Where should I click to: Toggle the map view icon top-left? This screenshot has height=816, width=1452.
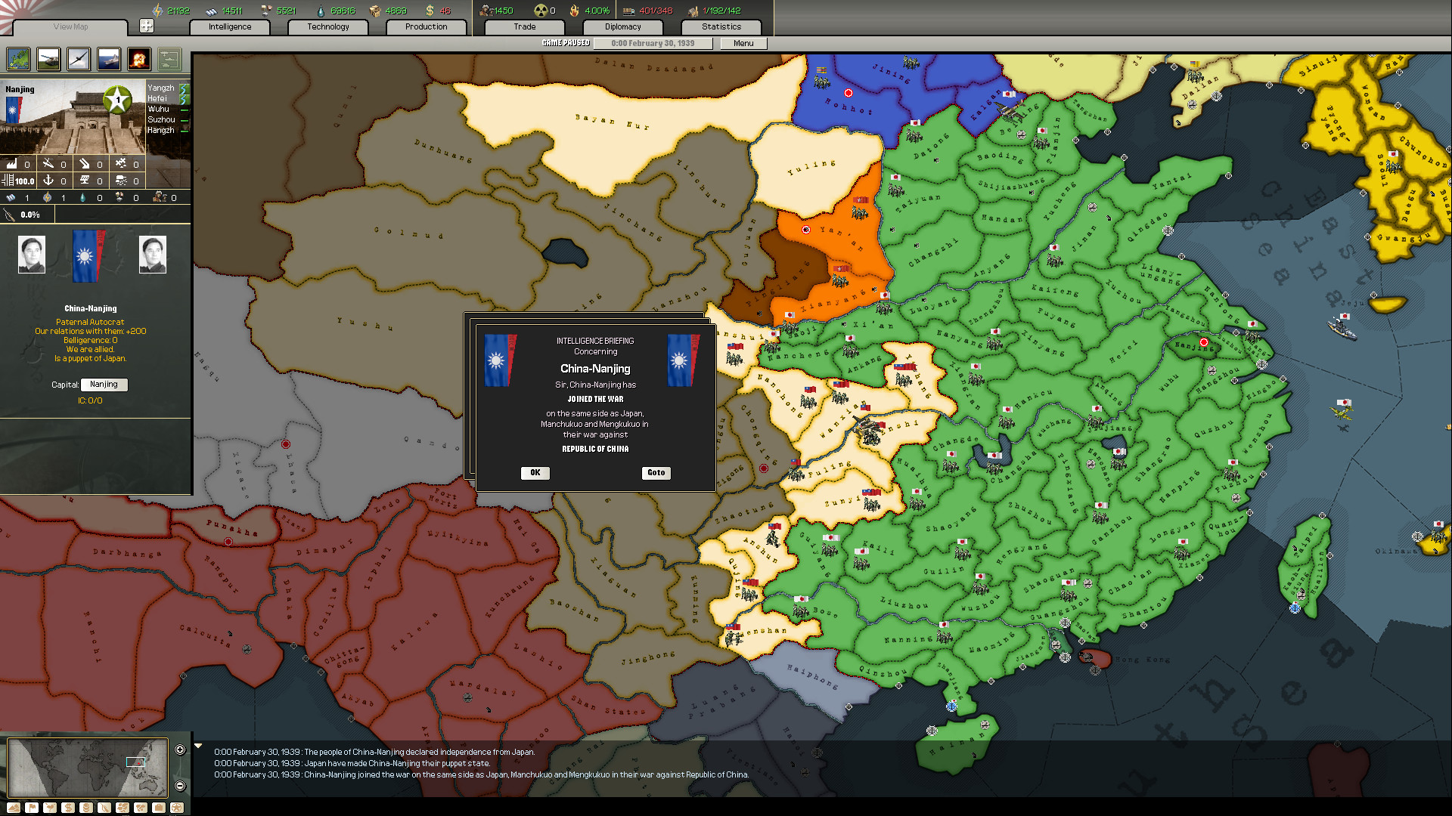(x=17, y=59)
